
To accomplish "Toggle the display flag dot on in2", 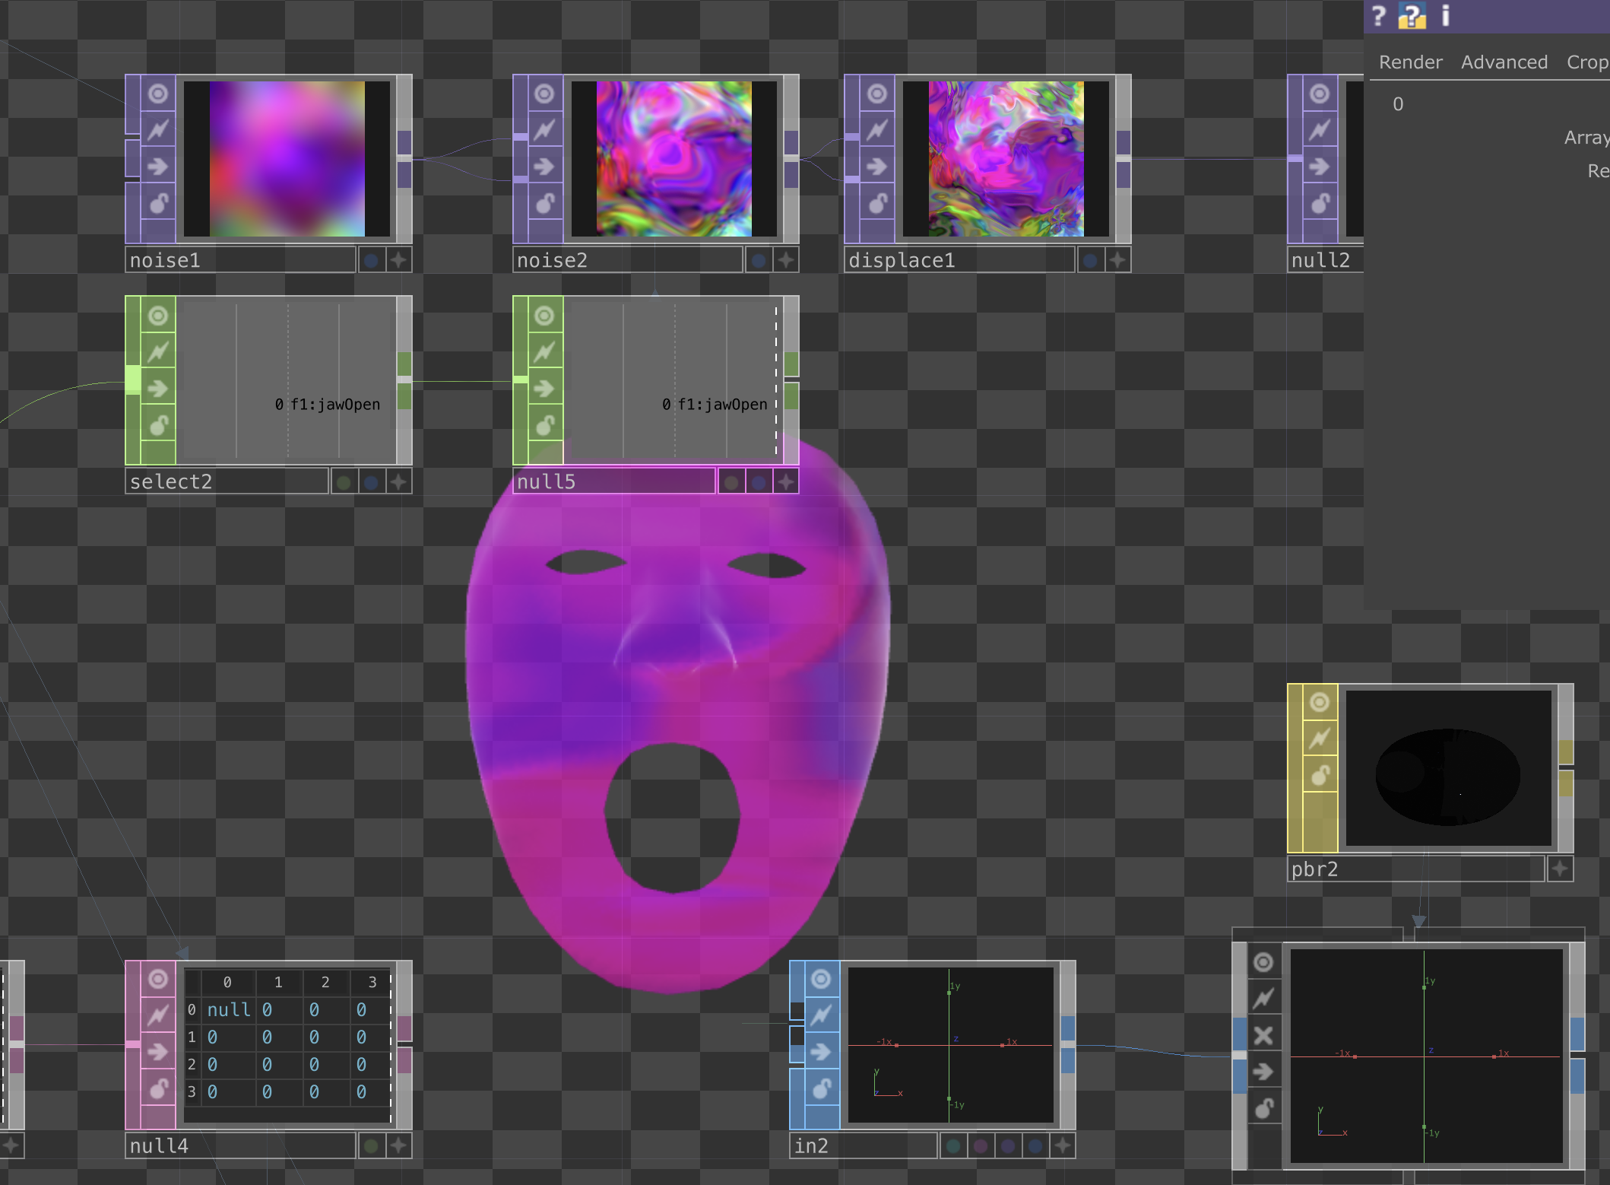I will tap(952, 1145).
